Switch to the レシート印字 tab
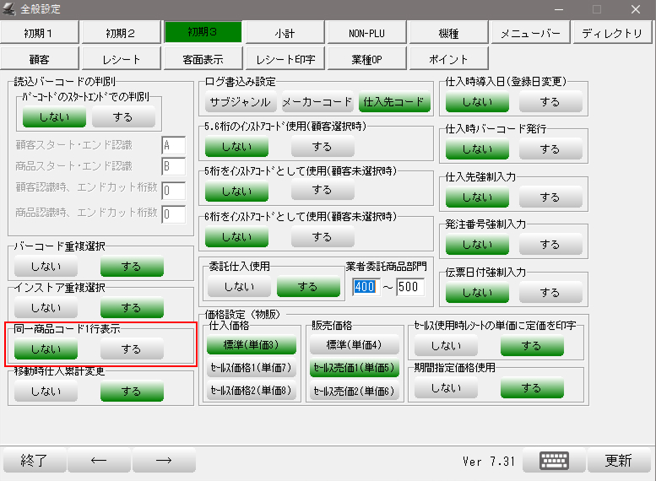 [x=285, y=60]
